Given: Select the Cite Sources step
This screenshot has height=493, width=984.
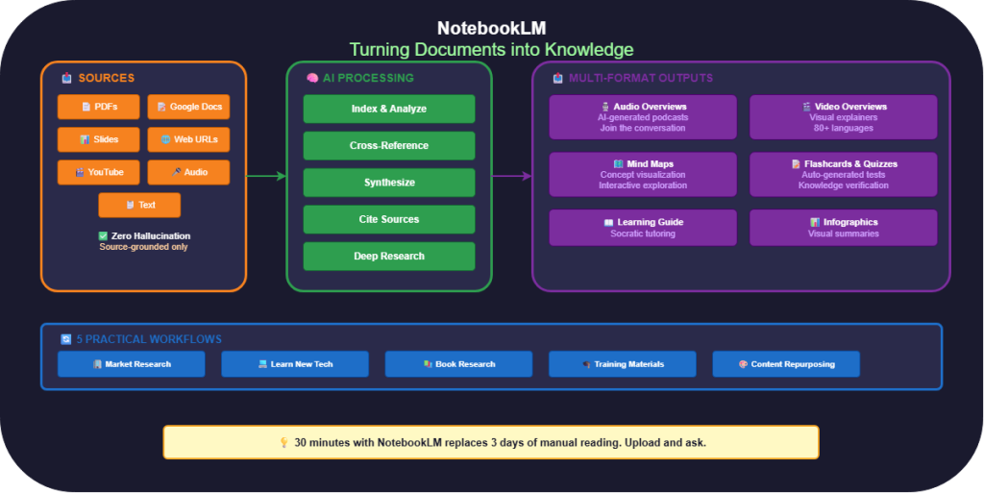Looking at the screenshot, I should (389, 219).
